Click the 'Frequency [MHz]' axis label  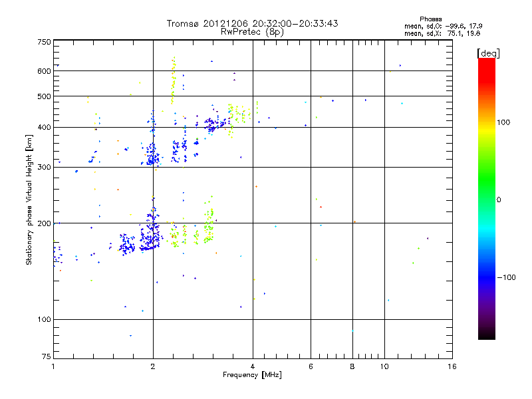click(252, 375)
